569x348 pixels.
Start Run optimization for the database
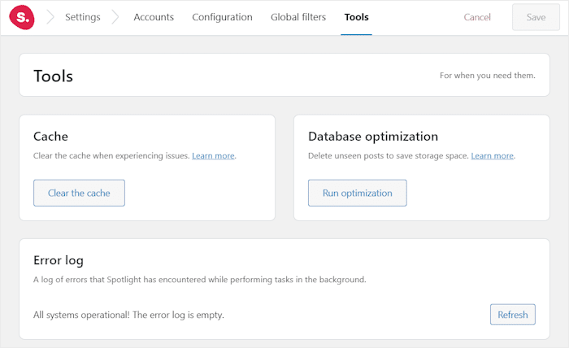click(357, 193)
